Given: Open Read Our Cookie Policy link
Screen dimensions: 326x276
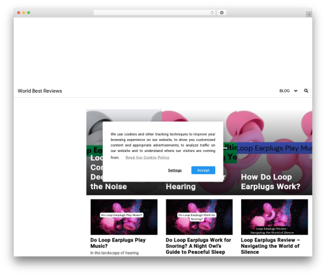Looking at the screenshot, I should point(147,157).
